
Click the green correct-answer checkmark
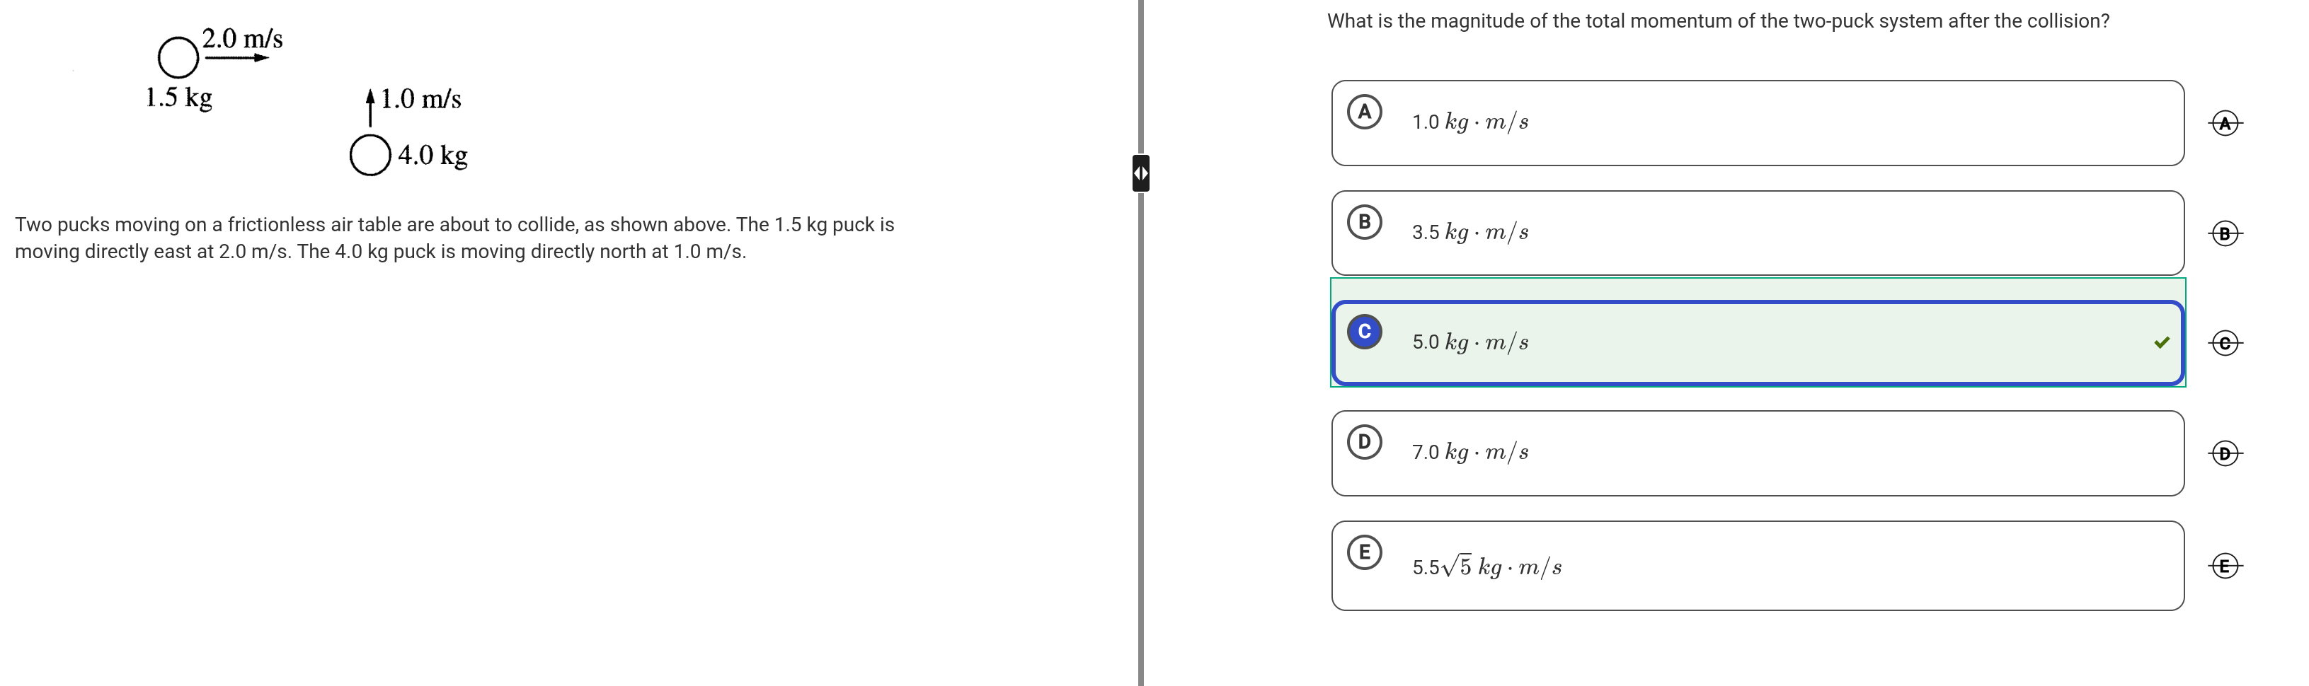(x=2162, y=342)
